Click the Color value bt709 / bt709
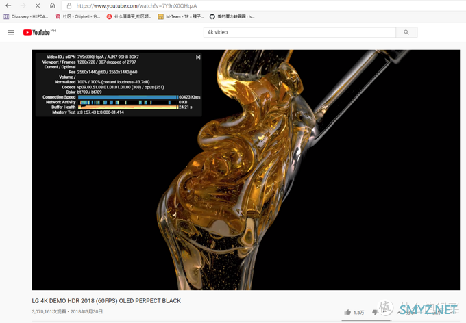Screen dimensions: 466x323 point(90,92)
